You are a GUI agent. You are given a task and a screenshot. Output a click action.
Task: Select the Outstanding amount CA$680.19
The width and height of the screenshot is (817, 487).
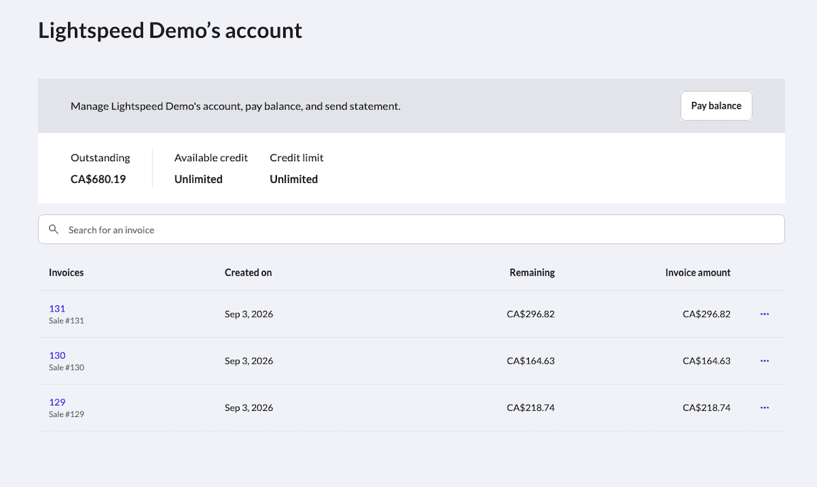coord(98,180)
